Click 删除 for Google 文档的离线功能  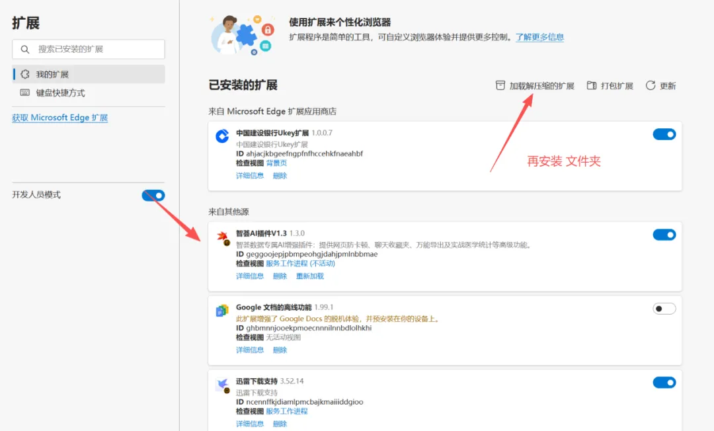click(x=280, y=350)
